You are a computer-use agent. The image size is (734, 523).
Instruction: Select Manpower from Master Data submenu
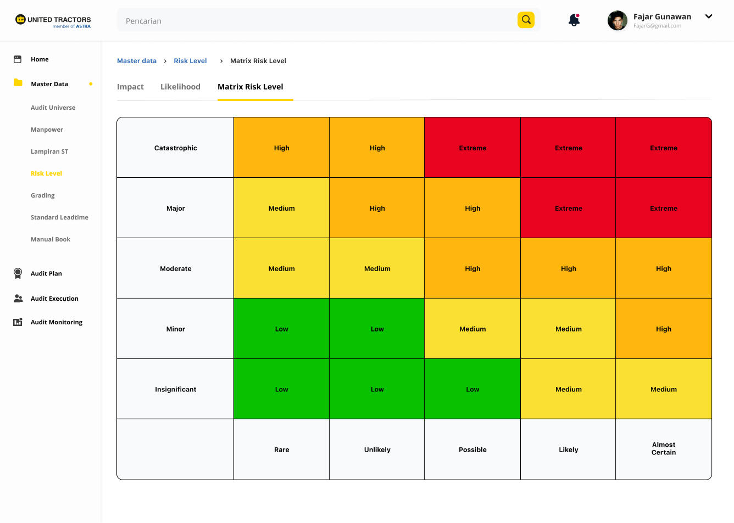point(47,130)
